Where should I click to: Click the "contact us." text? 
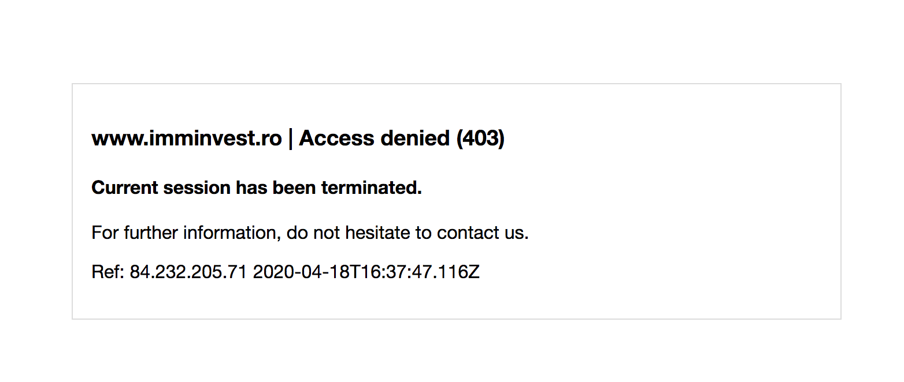click(483, 233)
